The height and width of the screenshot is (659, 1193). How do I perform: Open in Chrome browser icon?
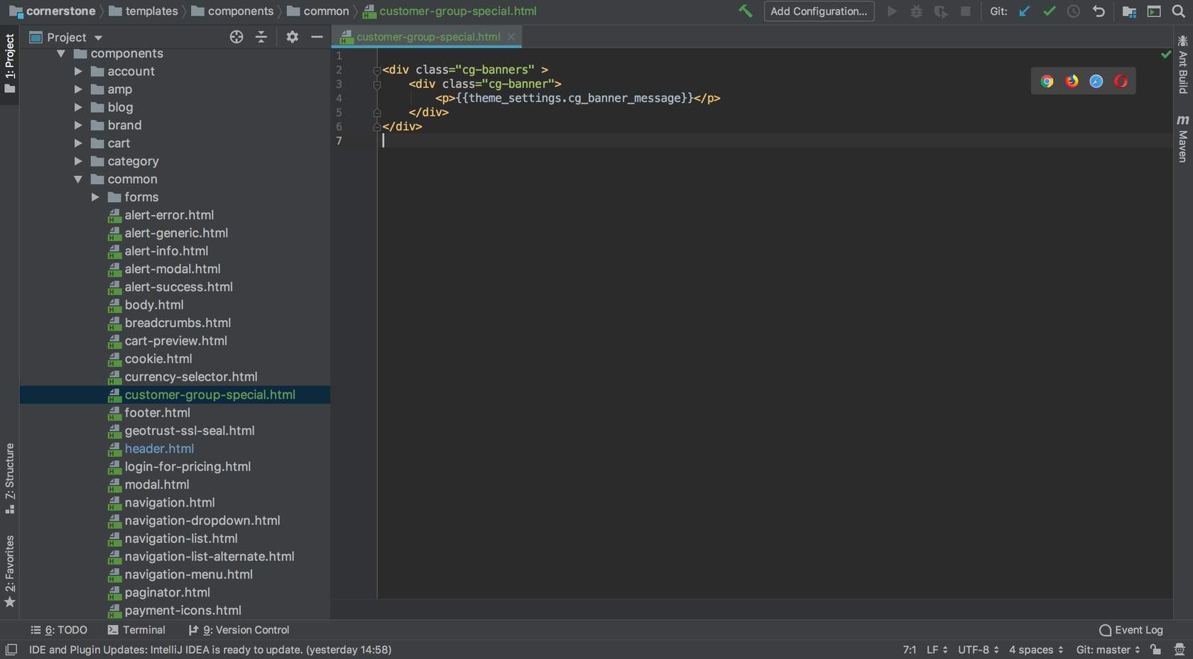pyautogui.click(x=1047, y=82)
